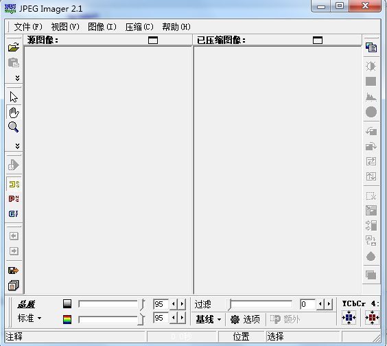Select the hand pan tool
387x346 pixels.
pyautogui.click(x=14, y=113)
